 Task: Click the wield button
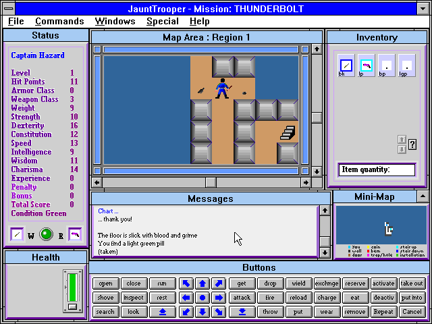coord(298,283)
